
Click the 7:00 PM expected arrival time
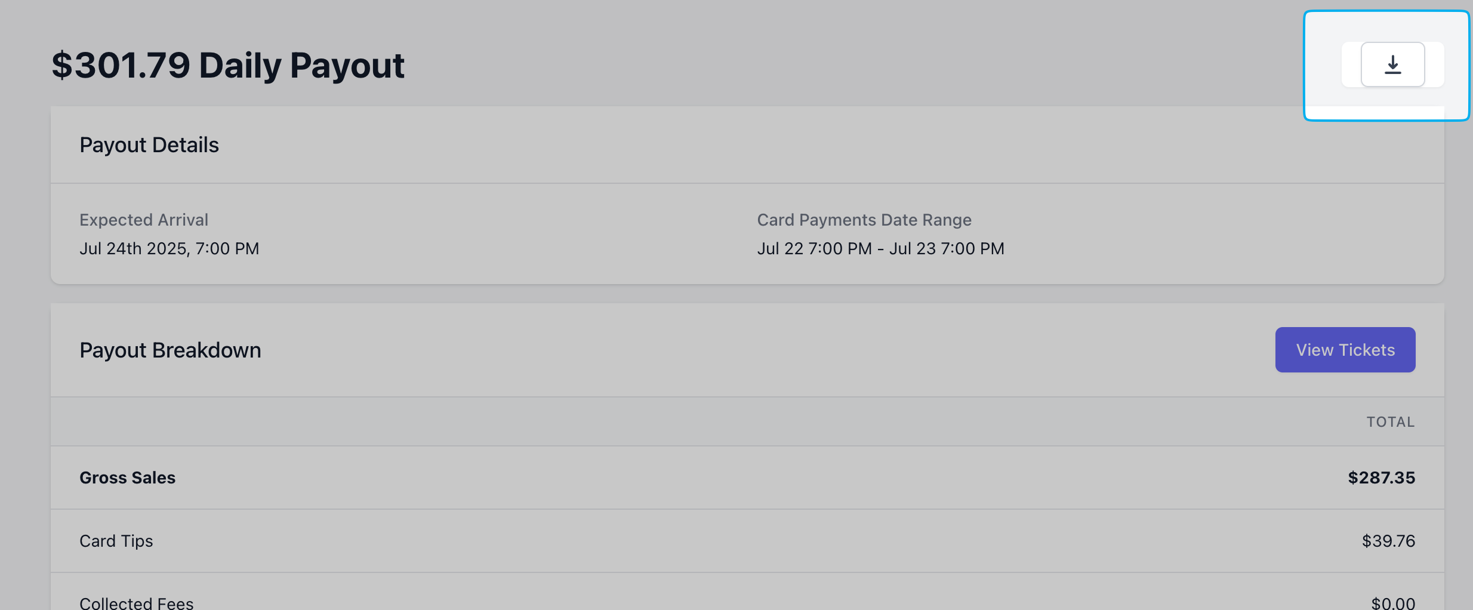click(x=227, y=248)
